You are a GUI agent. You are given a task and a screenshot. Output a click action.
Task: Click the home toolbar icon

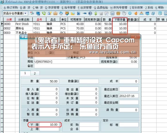pos(61,13)
